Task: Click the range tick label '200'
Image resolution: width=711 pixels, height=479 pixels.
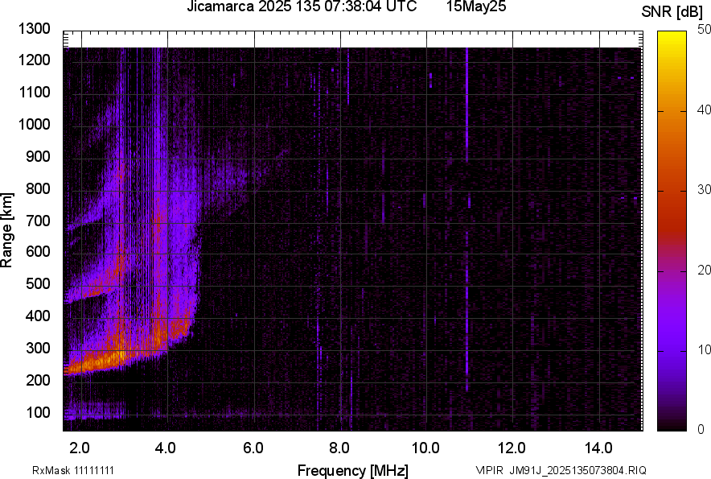Action: pyautogui.click(x=38, y=380)
